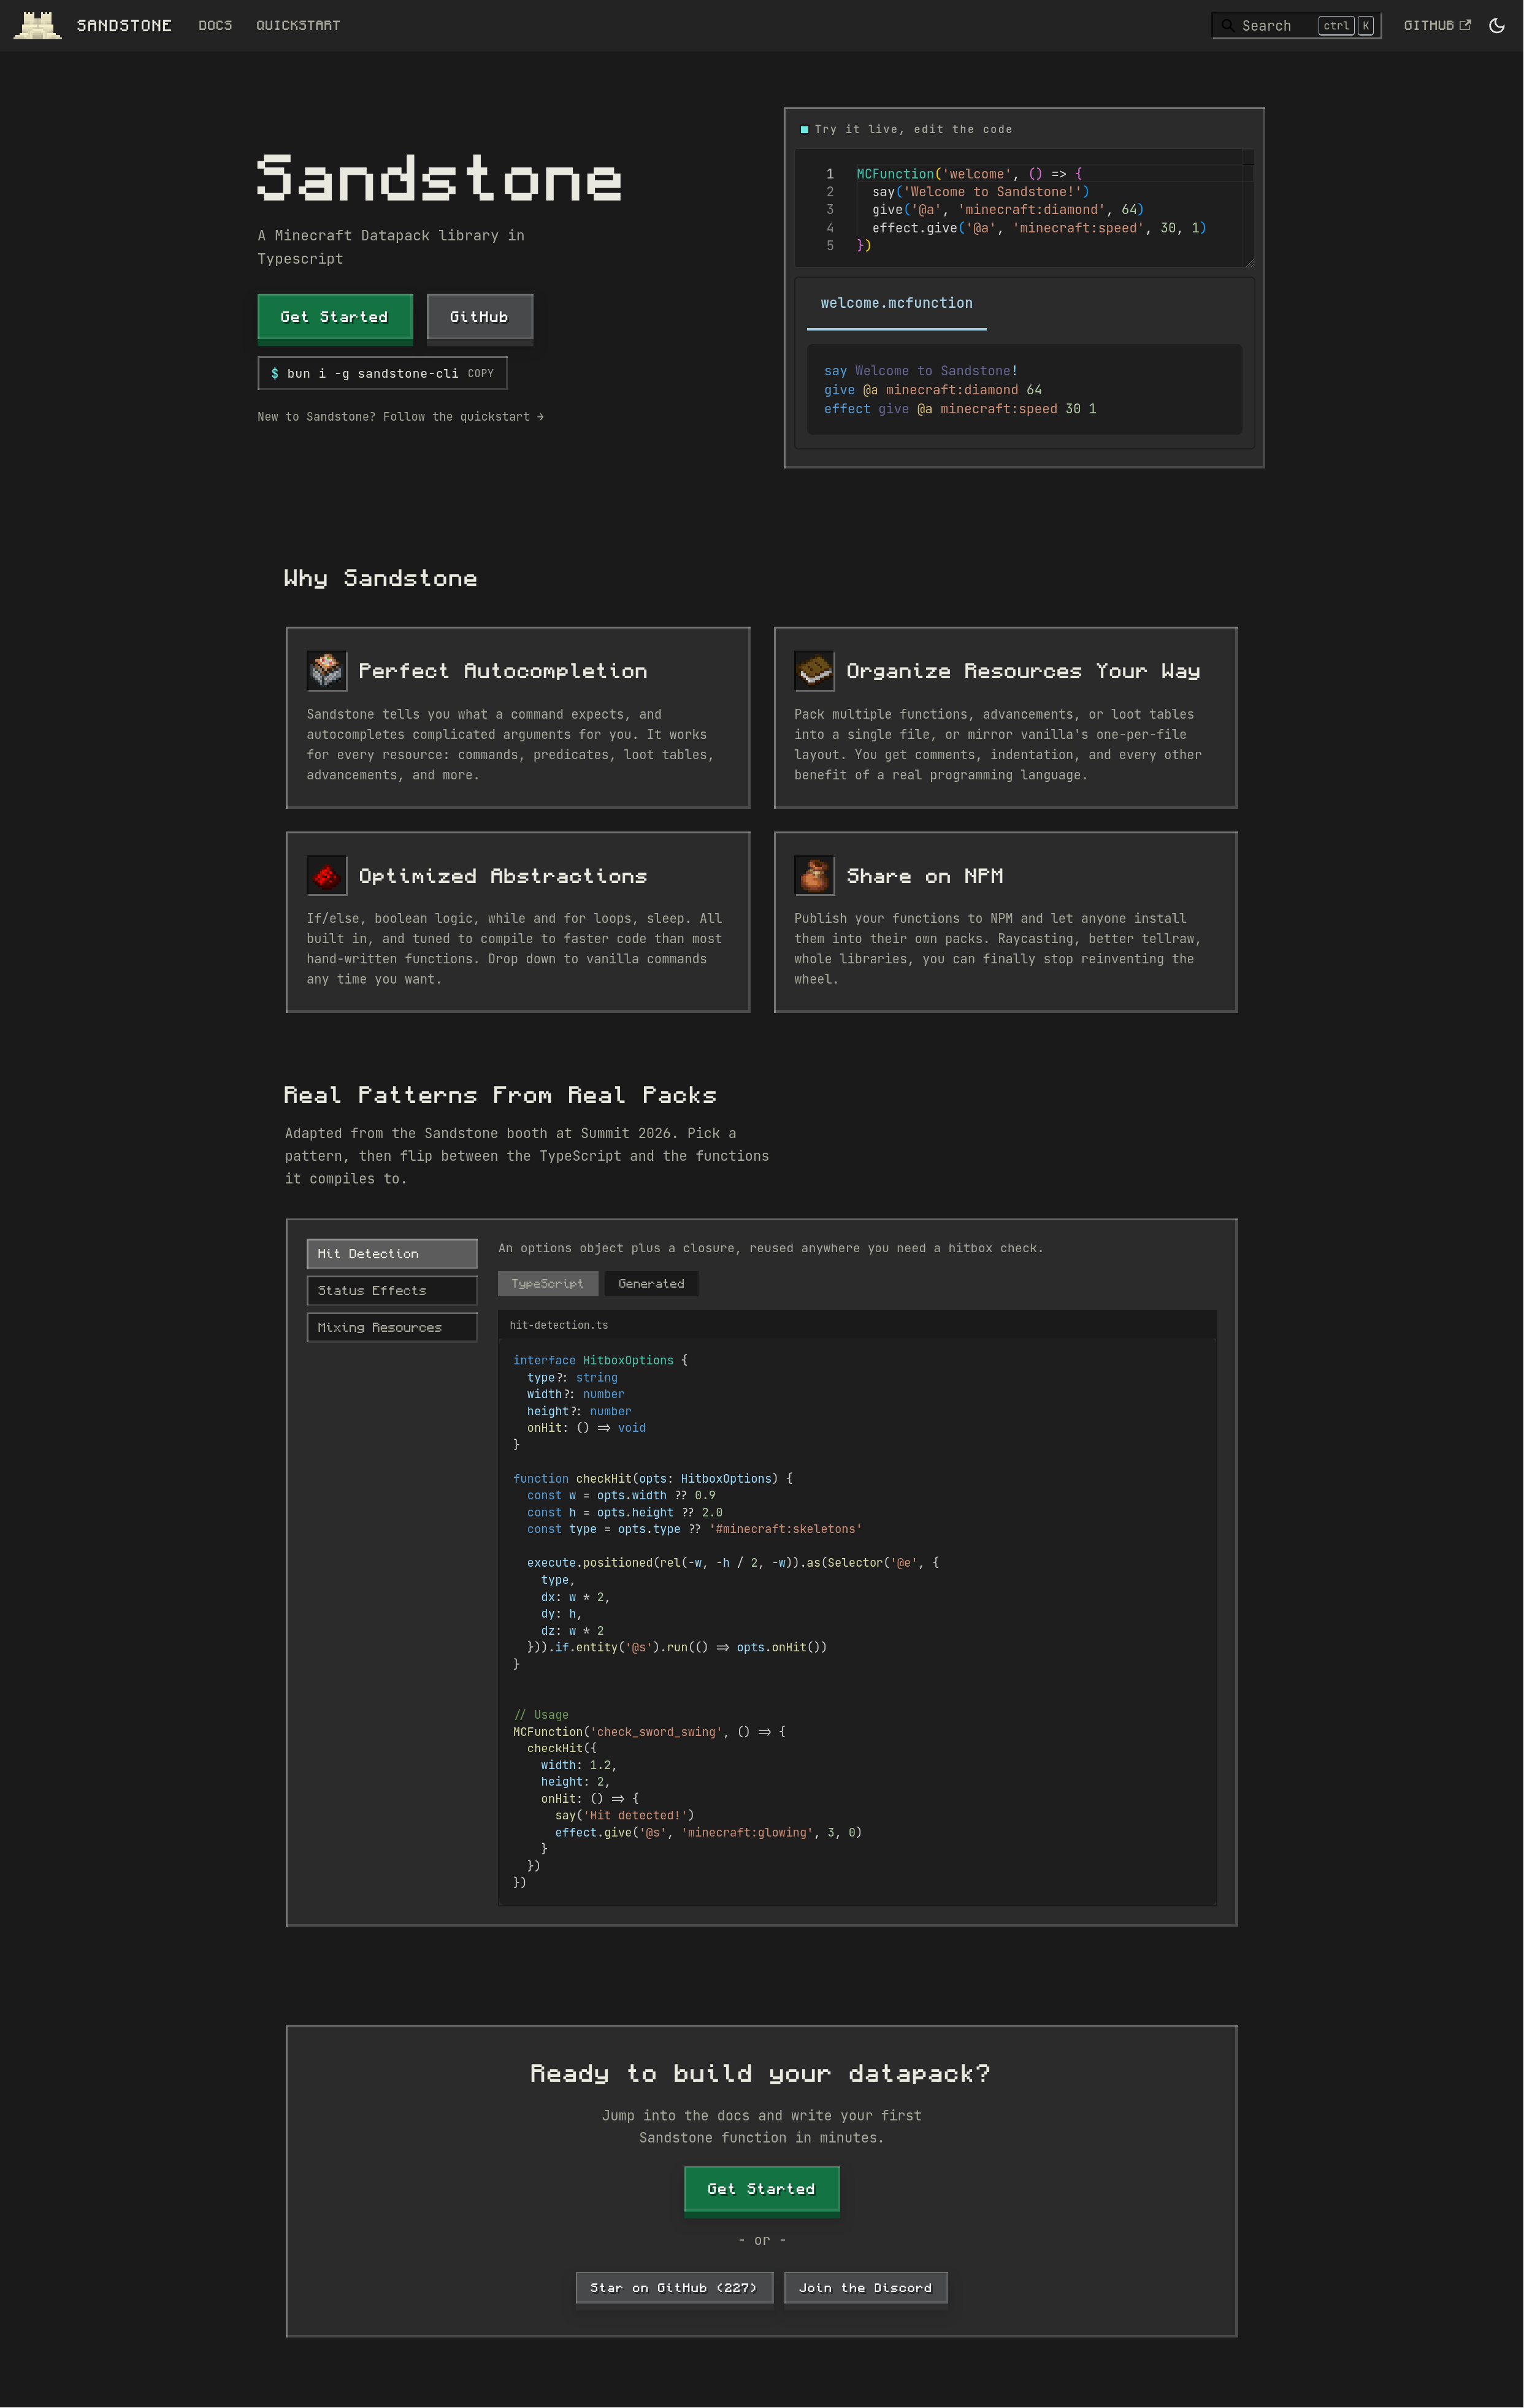Click Star on GitHub (227) button

tap(674, 2288)
